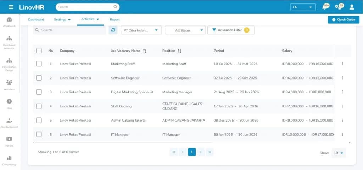Click into the table search field
Image resolution: width=363 pixels, height=170 pixels.
(x=69, y=30)
